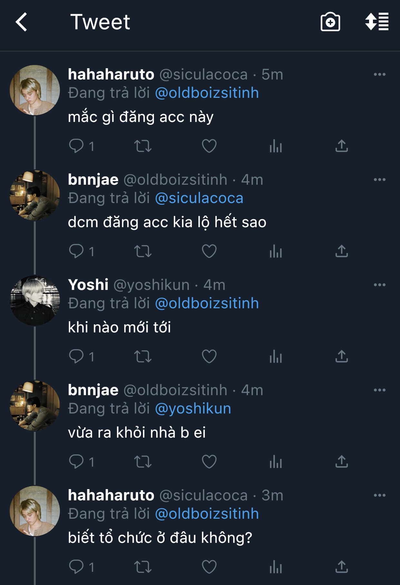The height and width of the screenshot is (585, 400).
Task: Expand more menu on last hahaharuto tweet
Action: pos(379,495)
